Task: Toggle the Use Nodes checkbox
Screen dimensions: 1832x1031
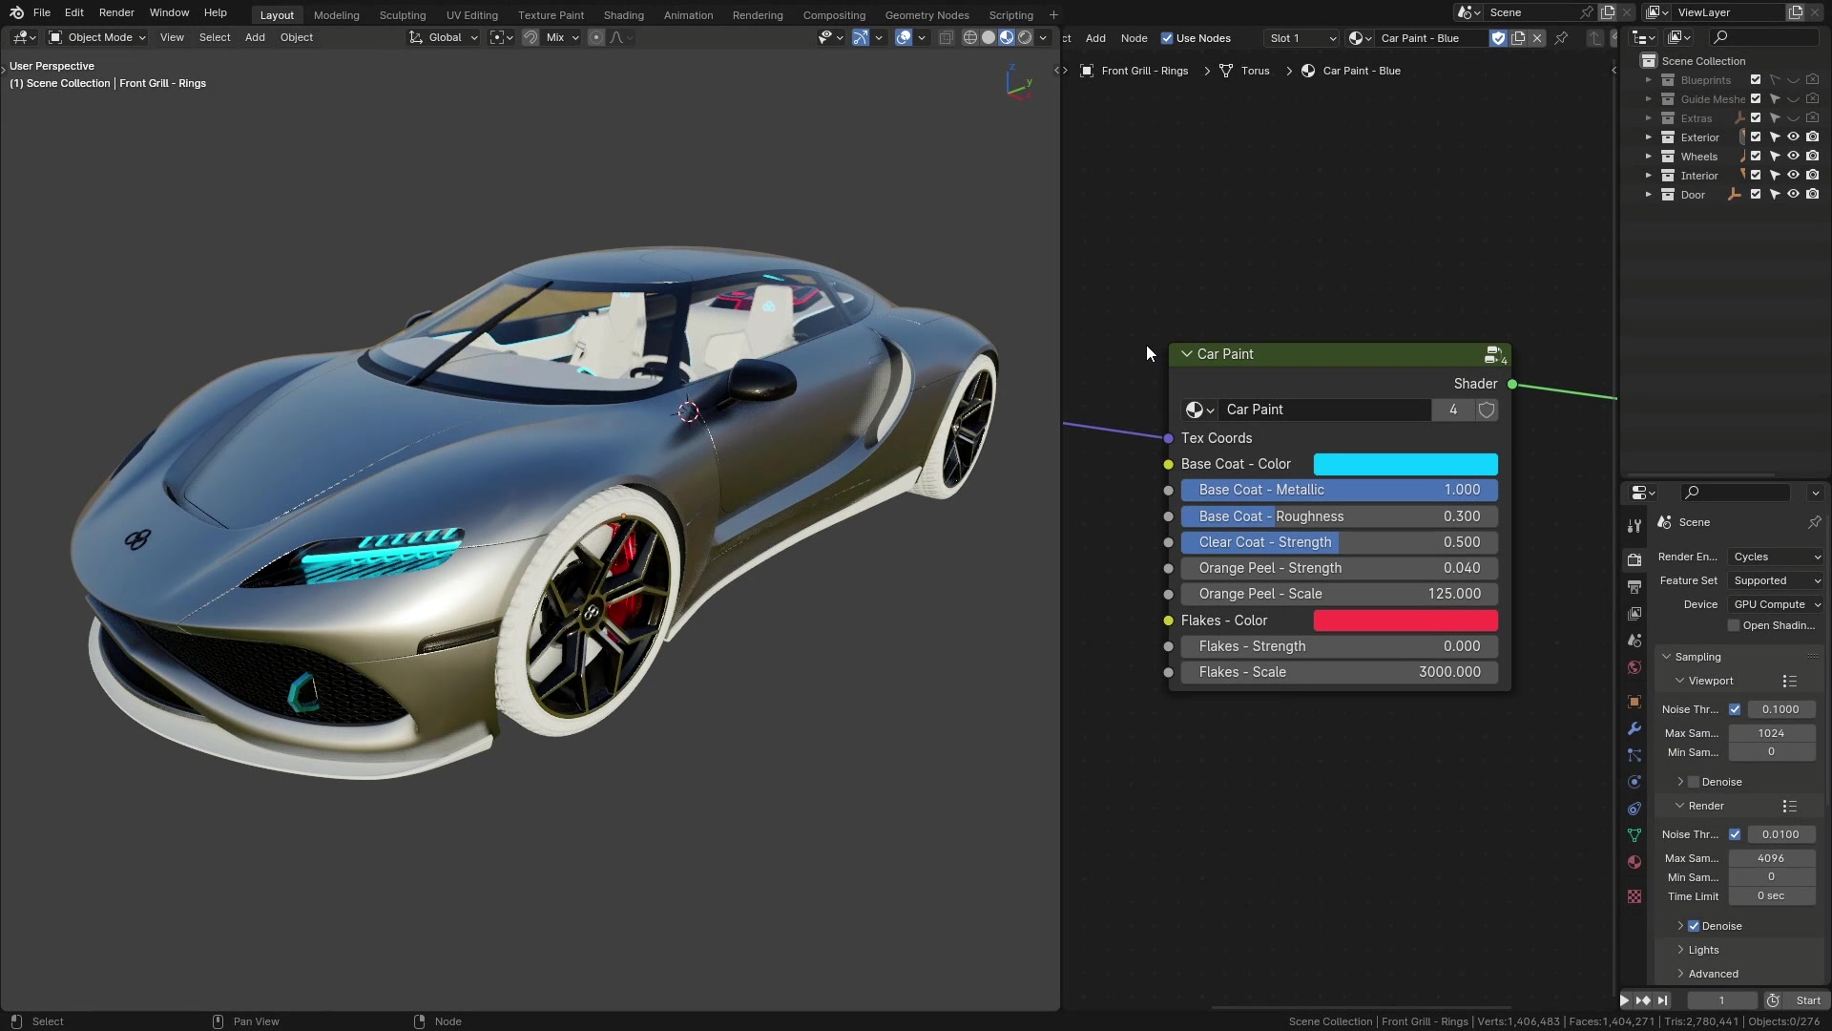Action: (1166, 38)
